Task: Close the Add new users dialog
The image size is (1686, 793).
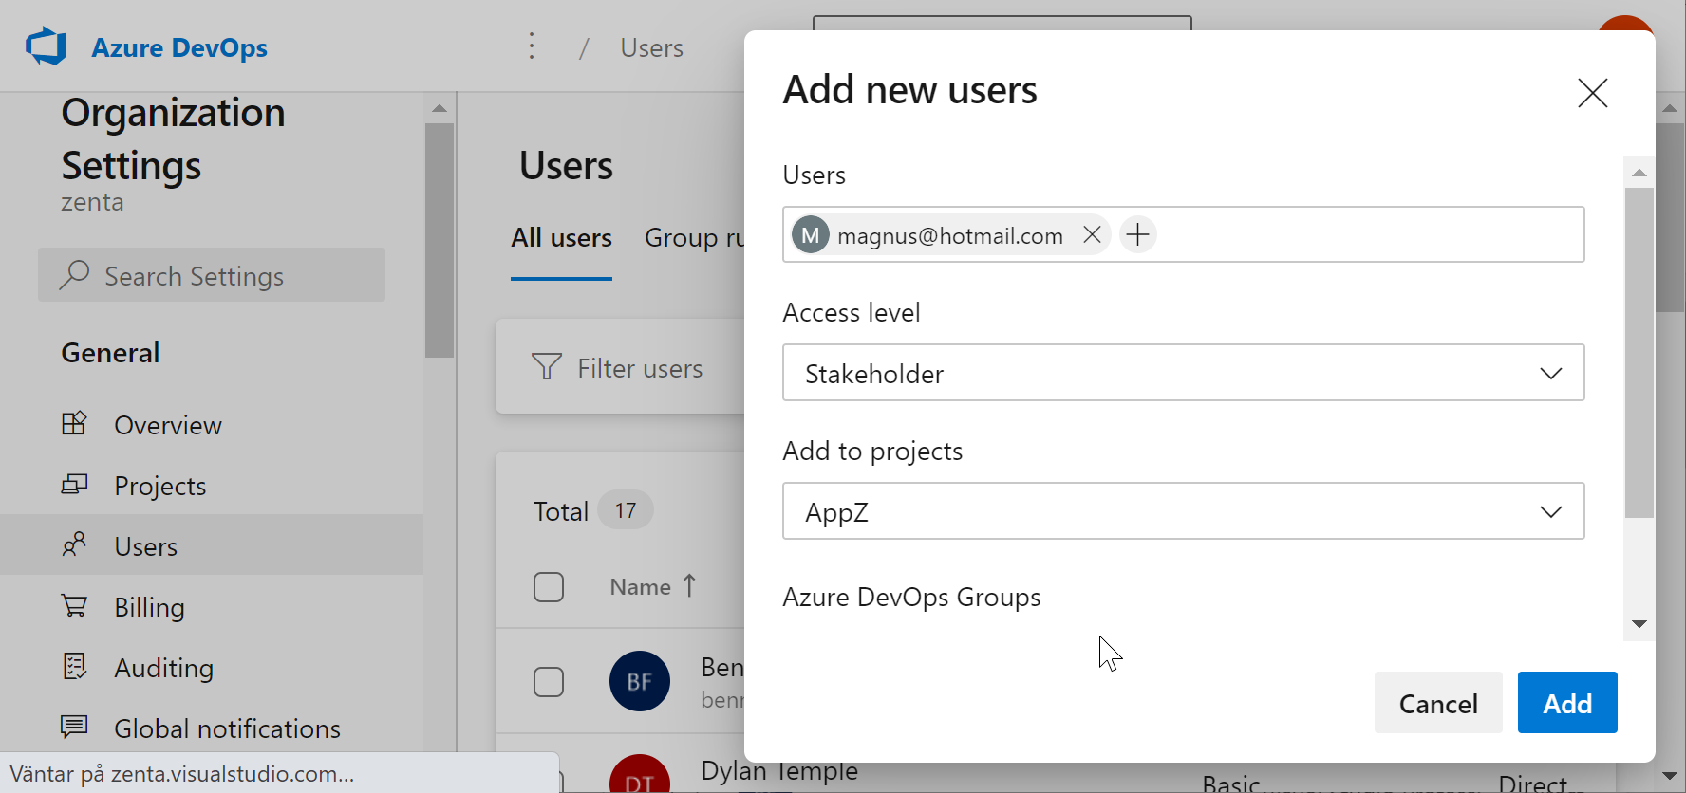Action: (x=1592, y=93)
